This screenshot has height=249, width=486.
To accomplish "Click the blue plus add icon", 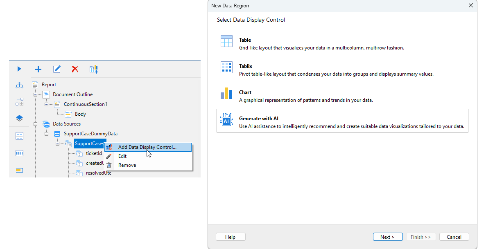I will [38, 69].
